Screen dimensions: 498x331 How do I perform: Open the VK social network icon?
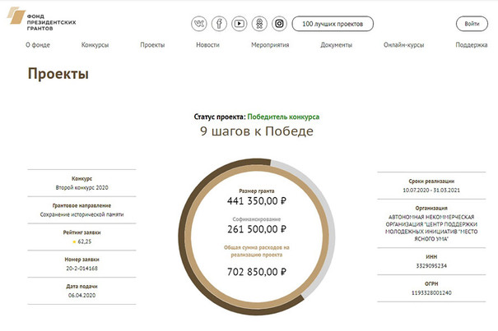[x=199, y=24]
